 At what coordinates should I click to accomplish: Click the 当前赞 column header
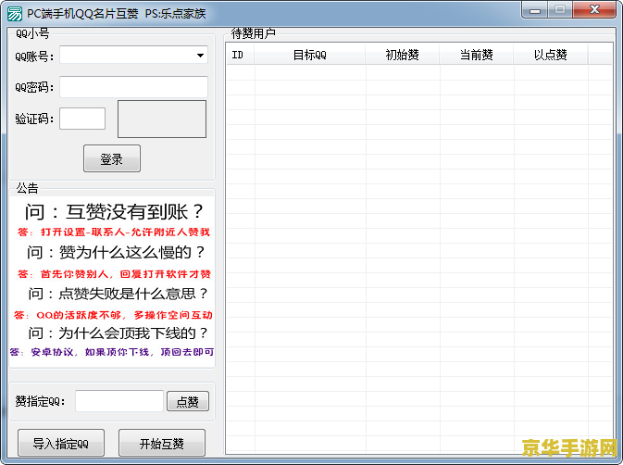click(x=477, y=55)
